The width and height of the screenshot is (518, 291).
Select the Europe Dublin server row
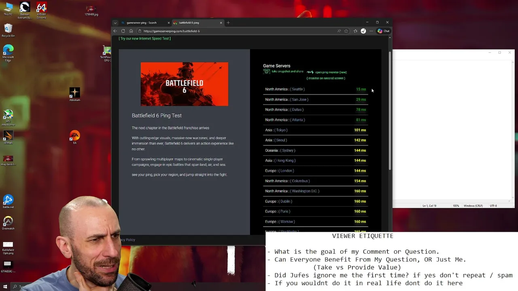tap(316, 201)
